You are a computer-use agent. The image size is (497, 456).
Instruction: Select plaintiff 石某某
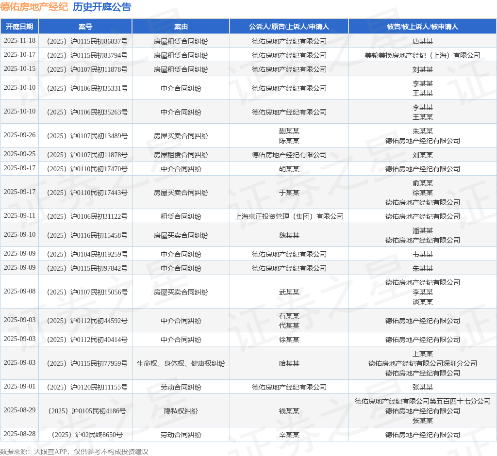coord(289,316)
